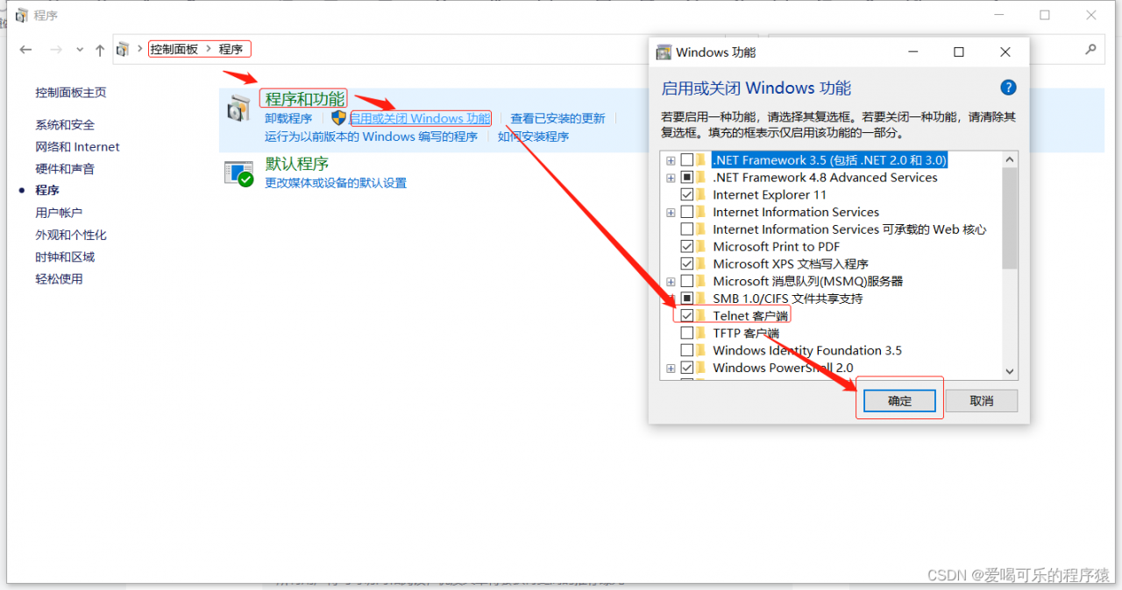Expand the .NET Framework 3.5 node
1122x590 pixels.
(x=671, y=160)
